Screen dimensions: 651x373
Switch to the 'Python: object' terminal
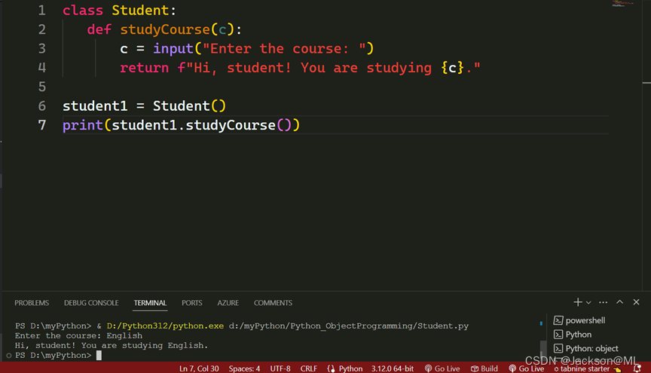pyautogui.click(x=591, y=349)
